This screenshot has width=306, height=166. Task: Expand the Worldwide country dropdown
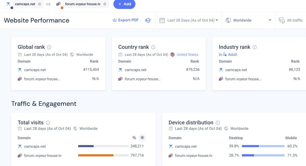tap(248, 20)
